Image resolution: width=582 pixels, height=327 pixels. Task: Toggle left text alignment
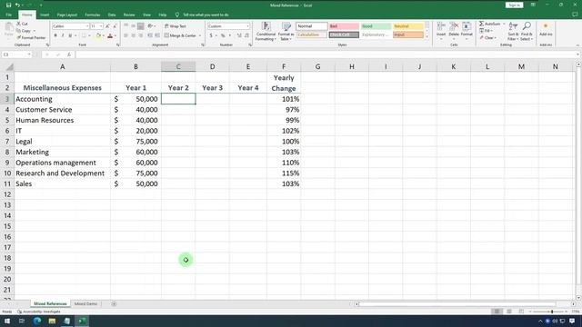(x=125, y=35)
